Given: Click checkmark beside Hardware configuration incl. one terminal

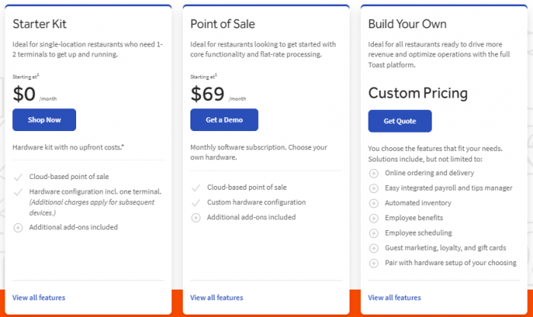Looking at the screenshot, I should 18,193.
